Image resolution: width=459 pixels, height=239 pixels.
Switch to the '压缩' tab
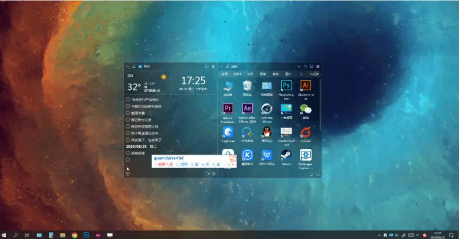tap(263, 74)
